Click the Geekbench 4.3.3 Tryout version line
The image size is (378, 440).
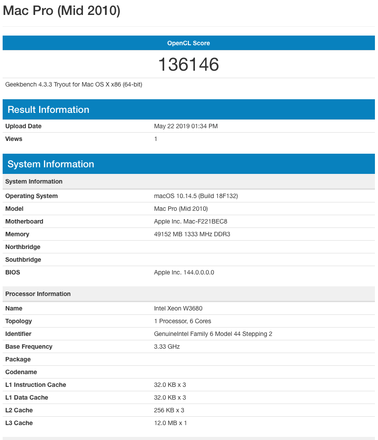(73, 84)
